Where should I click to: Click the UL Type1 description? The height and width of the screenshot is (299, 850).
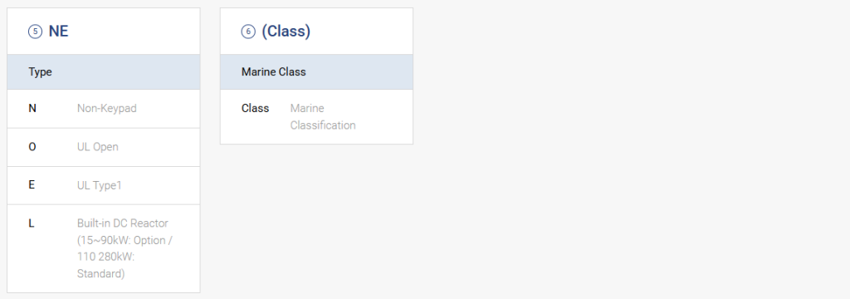pos(100,185)
